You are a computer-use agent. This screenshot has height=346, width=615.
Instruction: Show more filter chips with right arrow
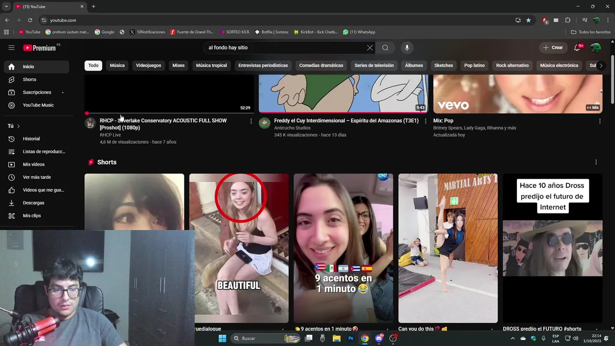[601, 65]
